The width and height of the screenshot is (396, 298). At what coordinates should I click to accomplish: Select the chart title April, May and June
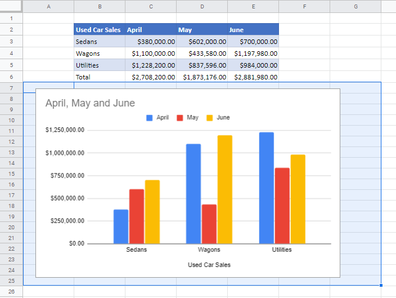point(90,103)
